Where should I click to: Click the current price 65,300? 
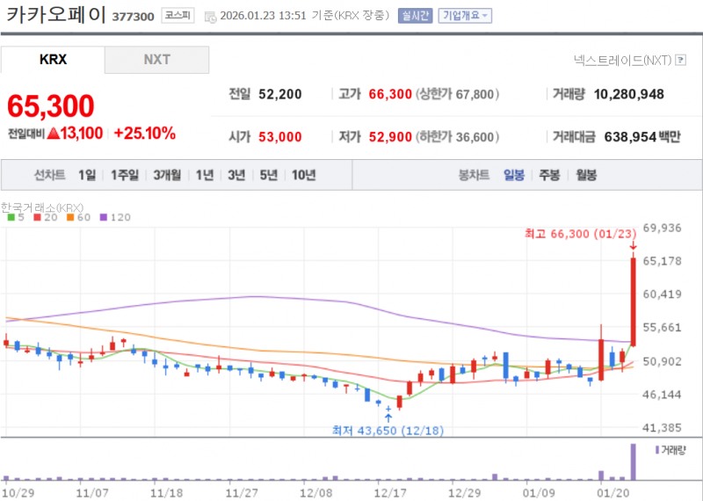51,106
